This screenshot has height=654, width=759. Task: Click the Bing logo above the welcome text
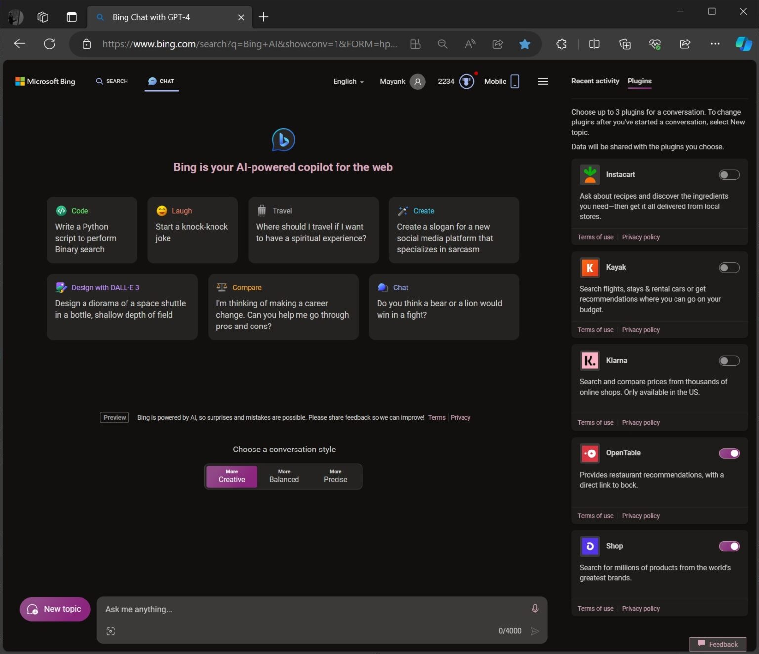tap(283, 140)
